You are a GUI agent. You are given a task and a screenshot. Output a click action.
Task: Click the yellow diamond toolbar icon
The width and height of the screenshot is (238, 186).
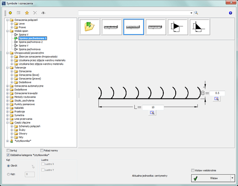click(10, 13)
